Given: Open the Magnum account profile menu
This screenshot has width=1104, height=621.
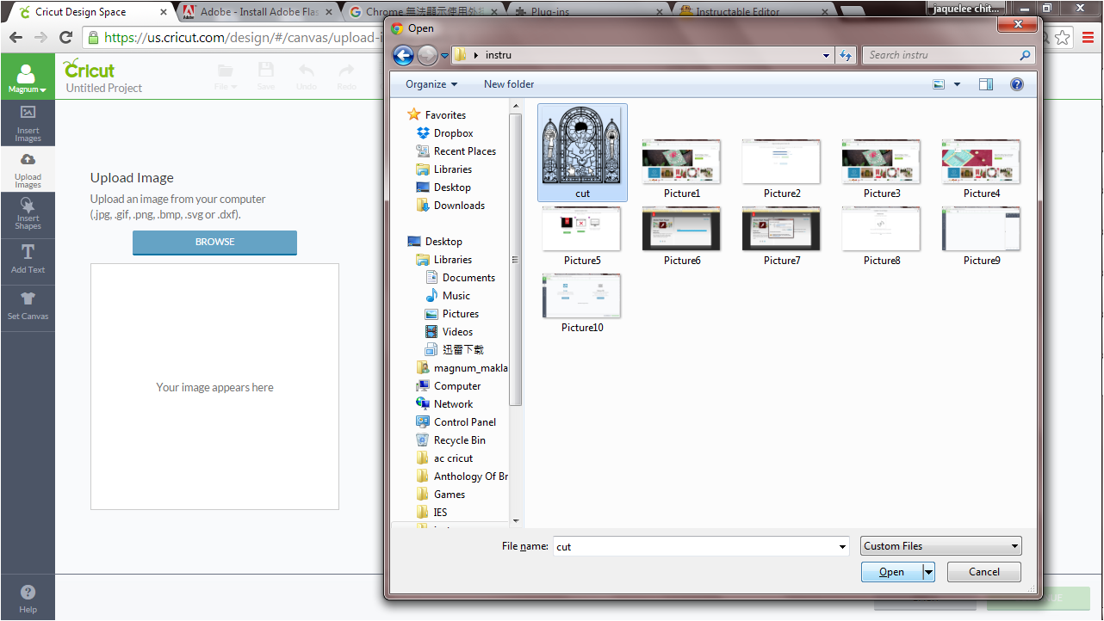Looking at the screenshot, I should 28,77.
